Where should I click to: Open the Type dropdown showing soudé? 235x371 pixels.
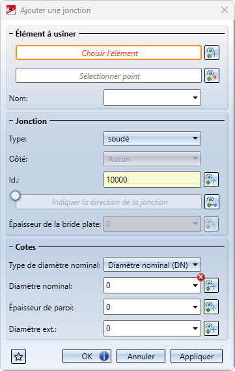[x=195, y=138]
